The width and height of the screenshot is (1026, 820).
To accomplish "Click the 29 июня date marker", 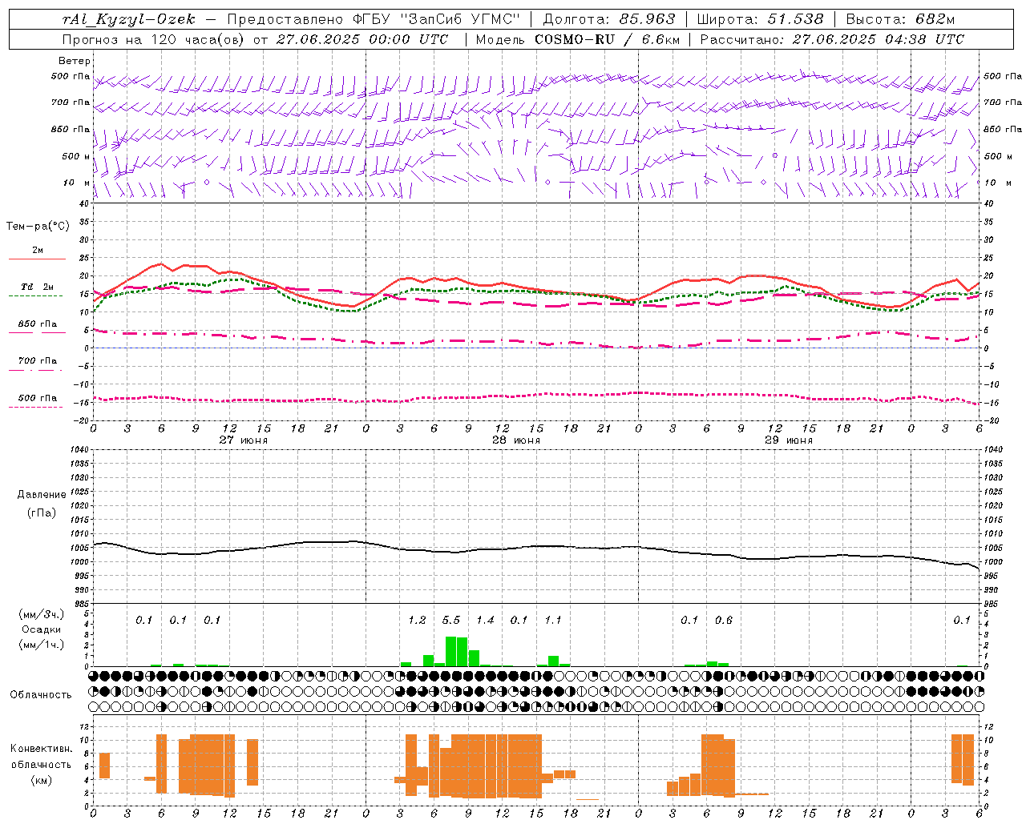I will pos(789,440).
